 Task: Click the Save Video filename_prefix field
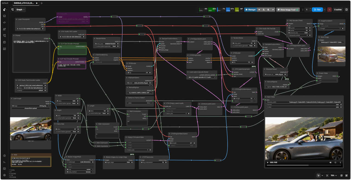point(304,102)
